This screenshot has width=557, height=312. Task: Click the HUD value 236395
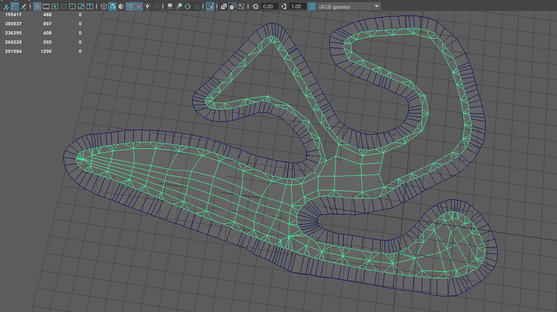click(13, 33)
